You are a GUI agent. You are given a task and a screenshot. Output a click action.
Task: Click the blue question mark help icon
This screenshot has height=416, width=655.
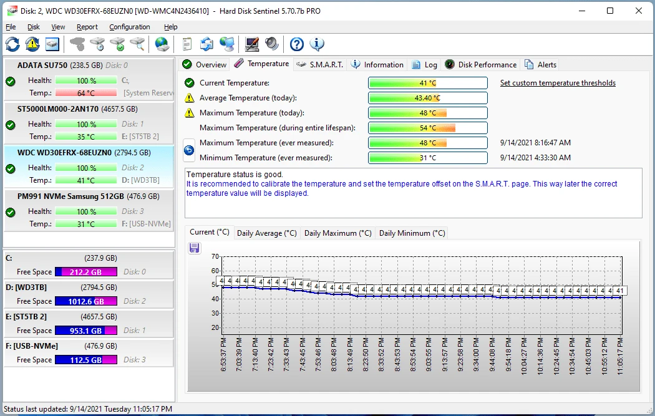[x=296, y=44]
